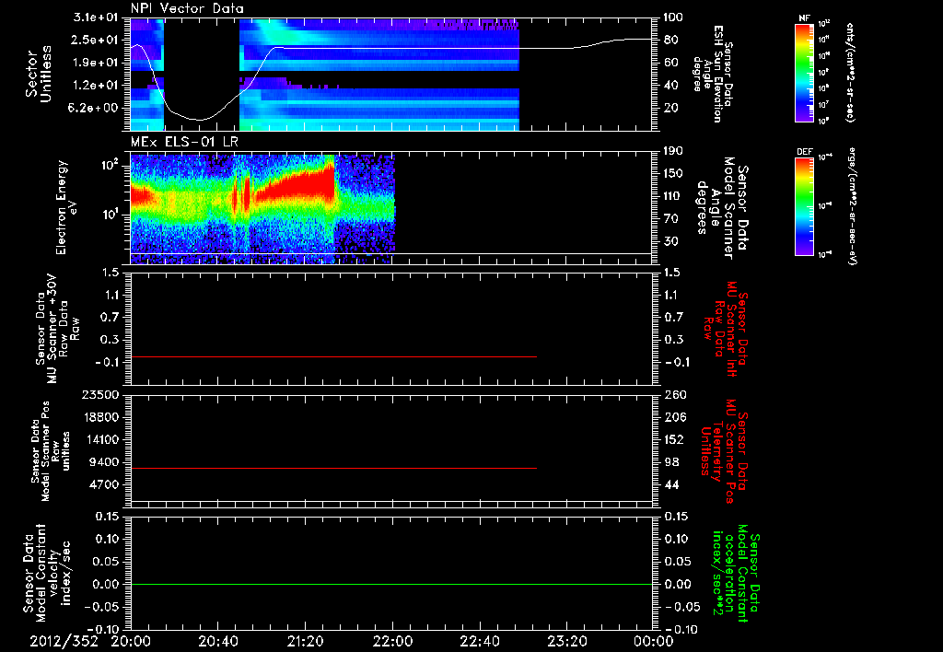943x652 pixels.
Task: Click the 10¹ electron energy tick label
Action: point(111,215)
